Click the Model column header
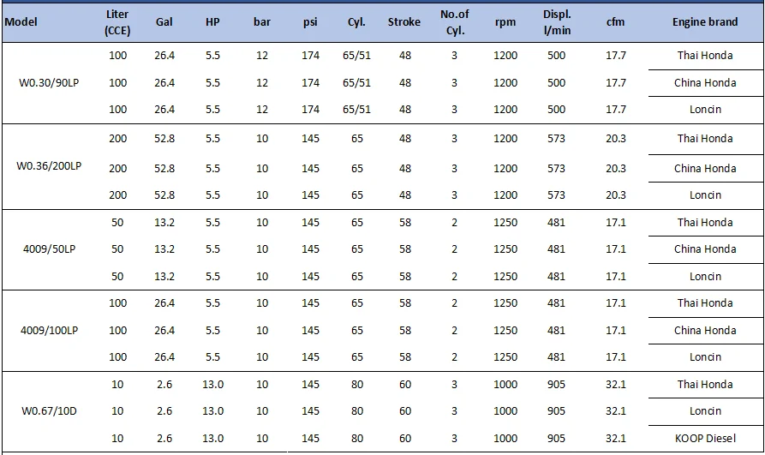The width and height of the screenshot is (765, 455). pos(21,22)
